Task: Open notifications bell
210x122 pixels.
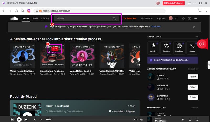Action: point(183,18)
